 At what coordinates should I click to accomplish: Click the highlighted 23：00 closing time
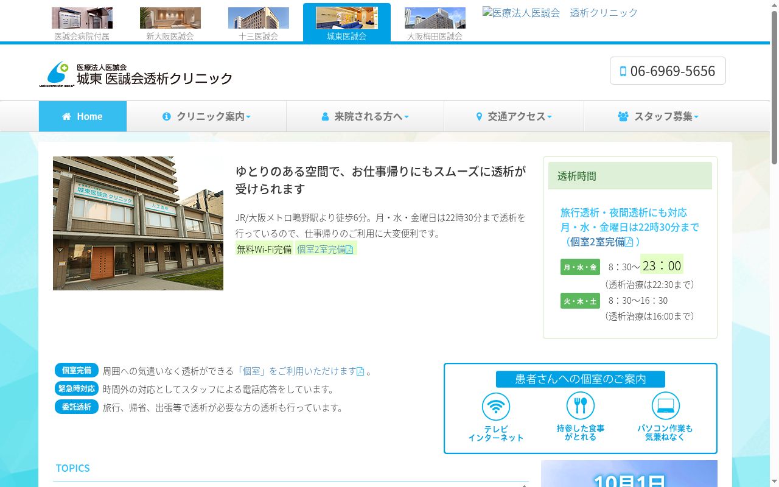coord(662,265)
